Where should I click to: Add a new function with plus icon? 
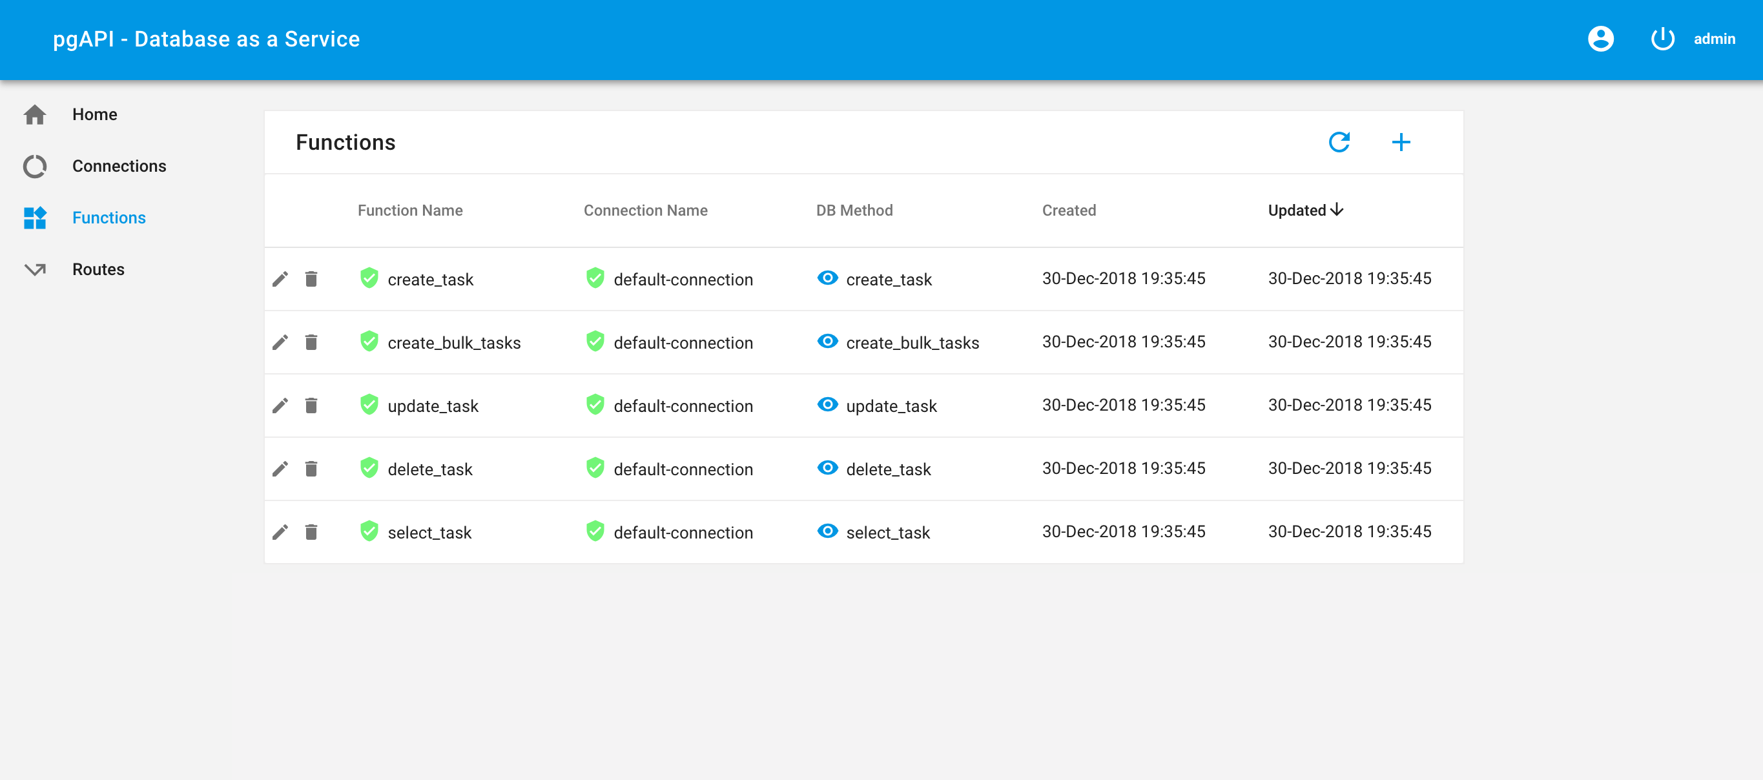(x=1401, y=142)
